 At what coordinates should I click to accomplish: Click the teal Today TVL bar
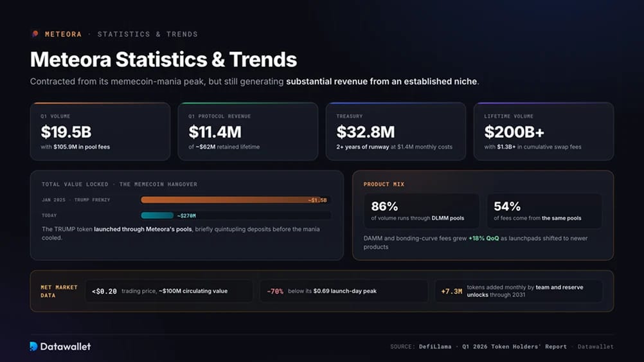pyautogui.click(x=157, y=215)
